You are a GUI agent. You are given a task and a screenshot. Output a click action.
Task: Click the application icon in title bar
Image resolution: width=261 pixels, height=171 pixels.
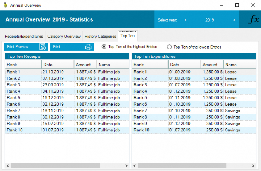4,6
